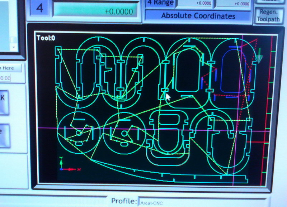Click the partially visible 'n Here' button
Image resolution: width=287 pixels, height=207 pixels.
coord(11,68)
